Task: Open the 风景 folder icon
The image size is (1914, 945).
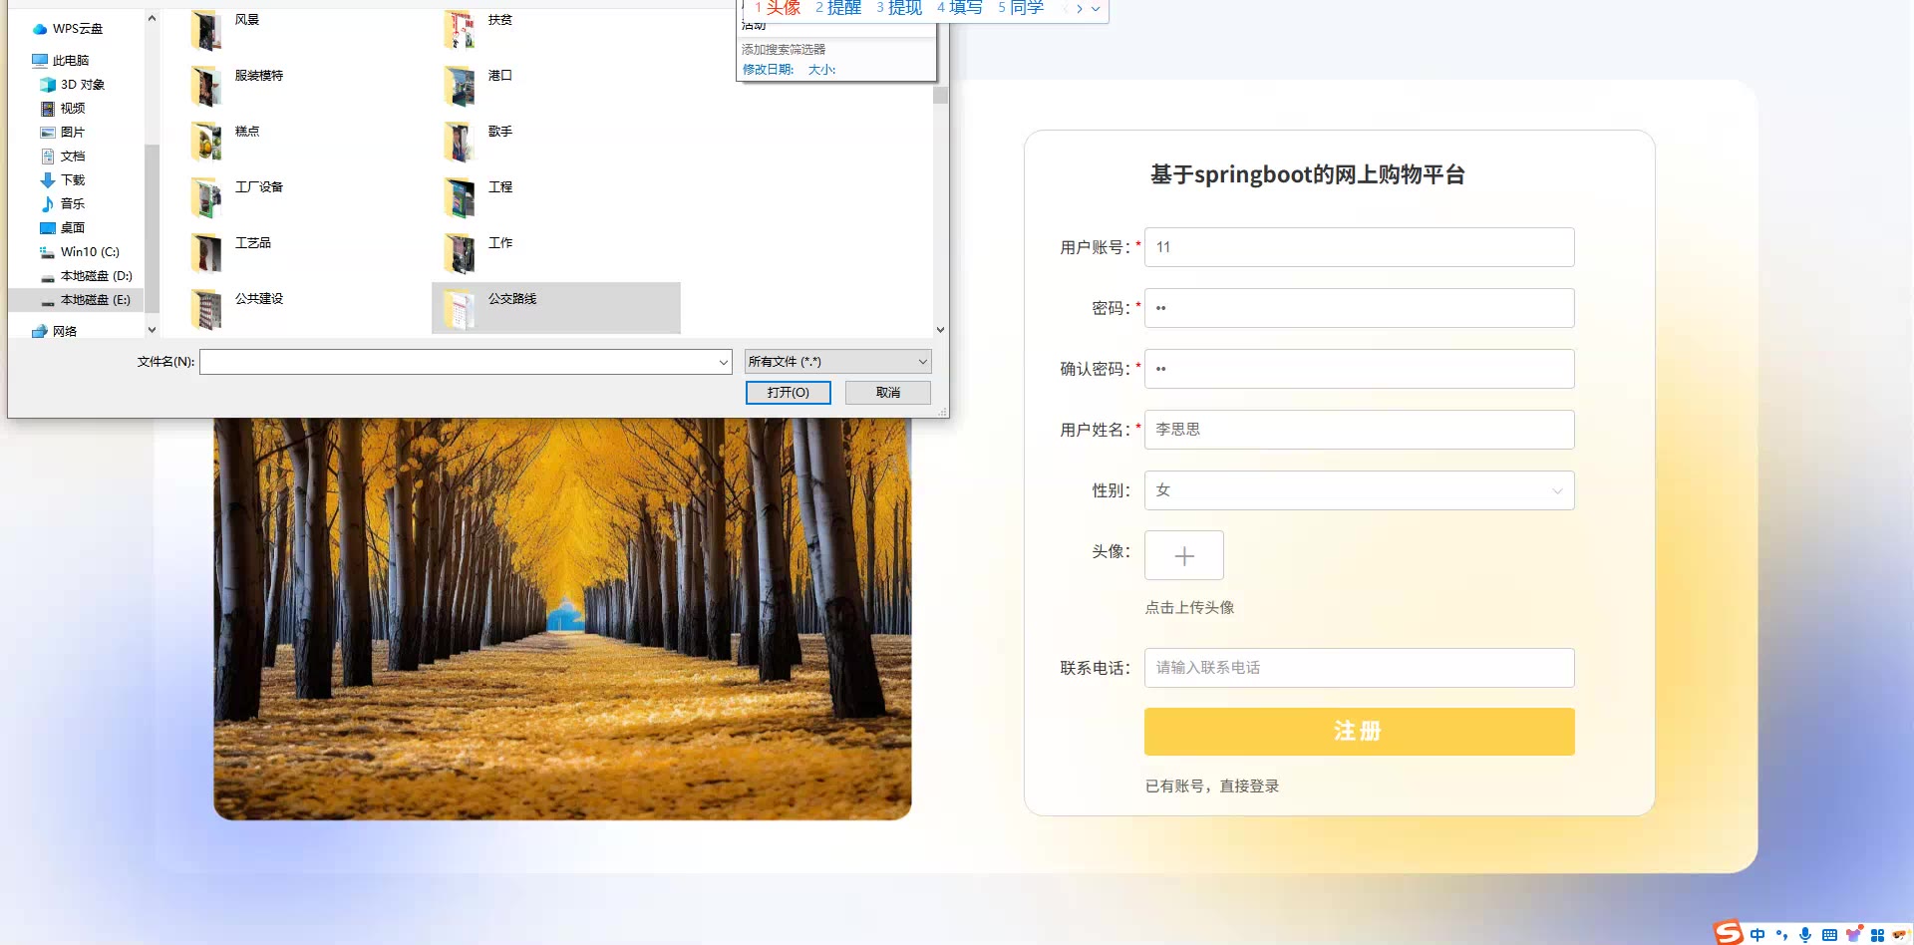Action: (x=206, y=31)
